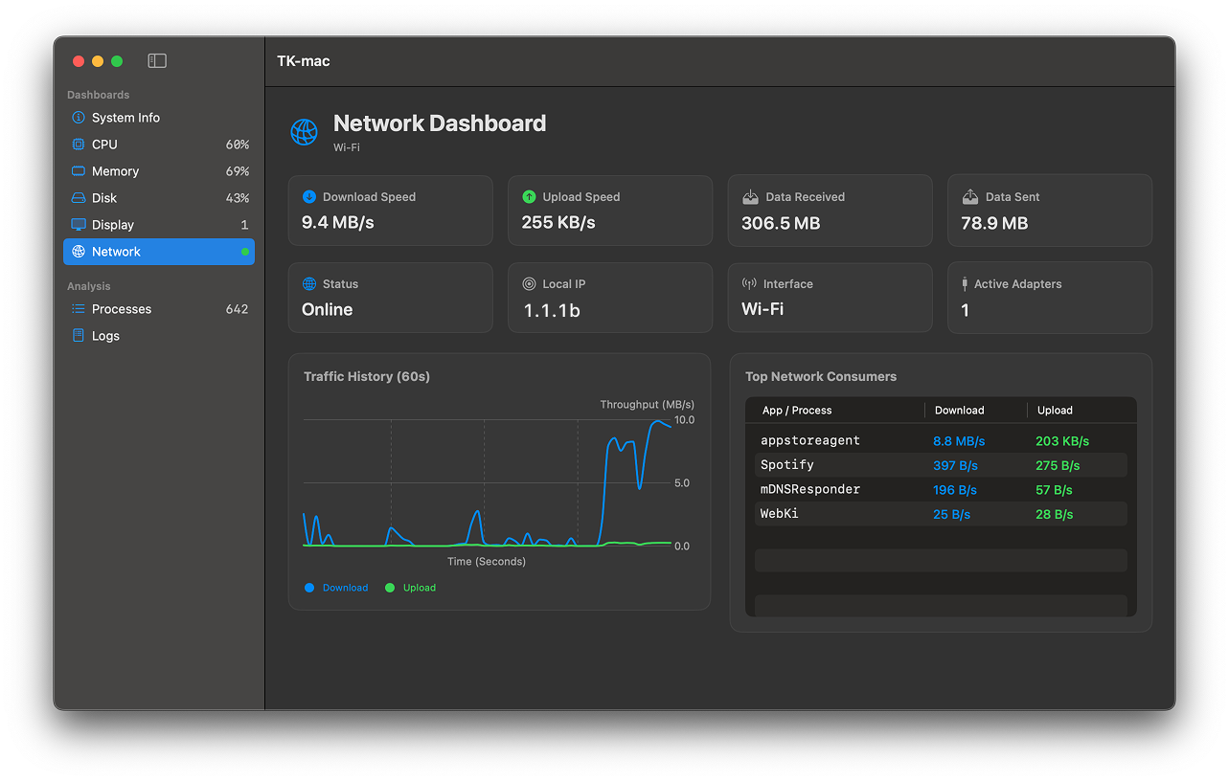This screenshot has height=781, width=1229.
Task: Select the appstoreagent row in Top Network Consumers
Action: click(x=940, y=439)
